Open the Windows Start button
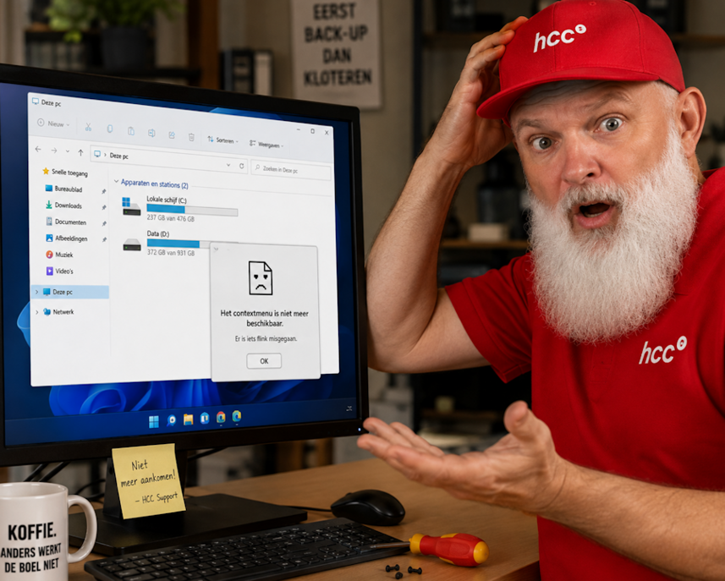This screenshot has height=581, width=725. coord(154,421)
